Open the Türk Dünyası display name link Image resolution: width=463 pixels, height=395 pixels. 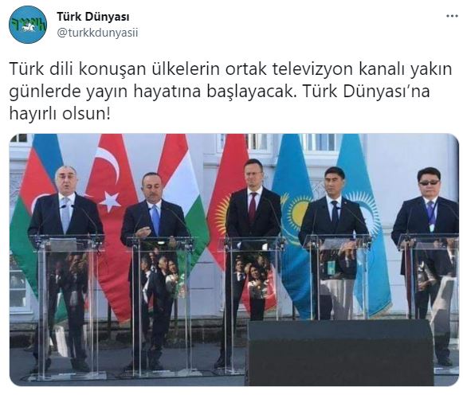(93, 17)
